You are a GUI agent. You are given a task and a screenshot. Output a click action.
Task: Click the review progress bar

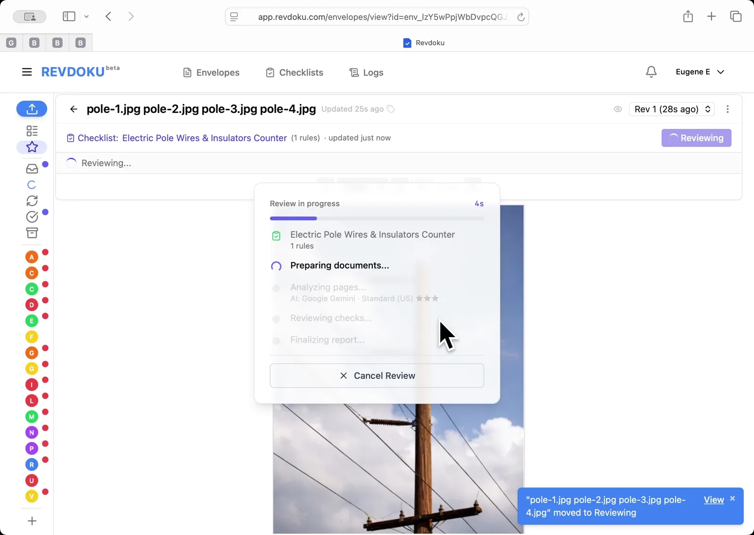pyautogui.click(x=377, y=218)
